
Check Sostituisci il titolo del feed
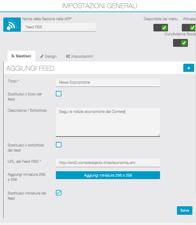click(59, 94)
